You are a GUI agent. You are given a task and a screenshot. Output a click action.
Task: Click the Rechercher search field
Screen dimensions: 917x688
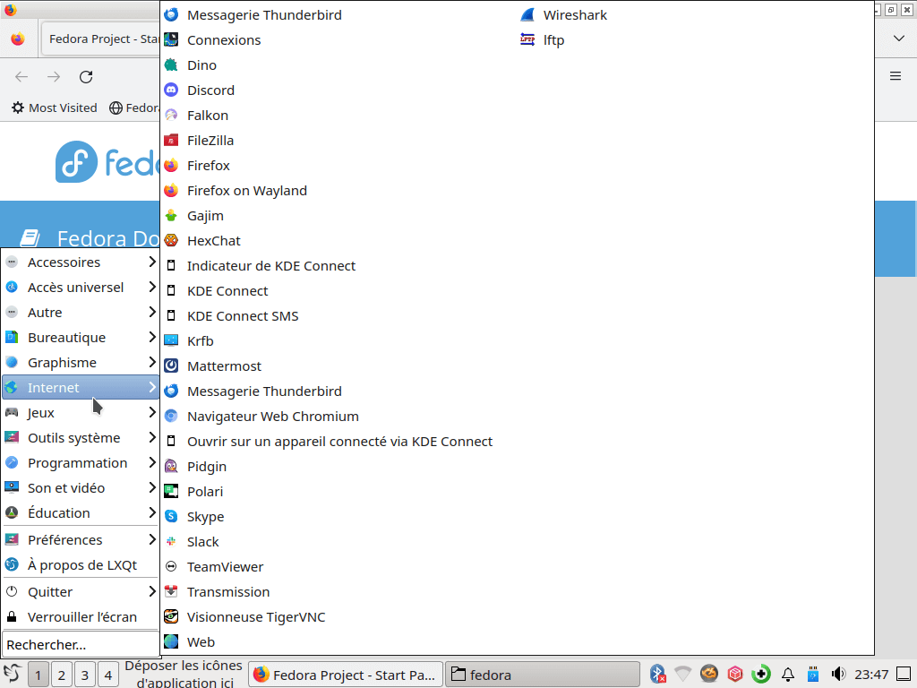81,645
